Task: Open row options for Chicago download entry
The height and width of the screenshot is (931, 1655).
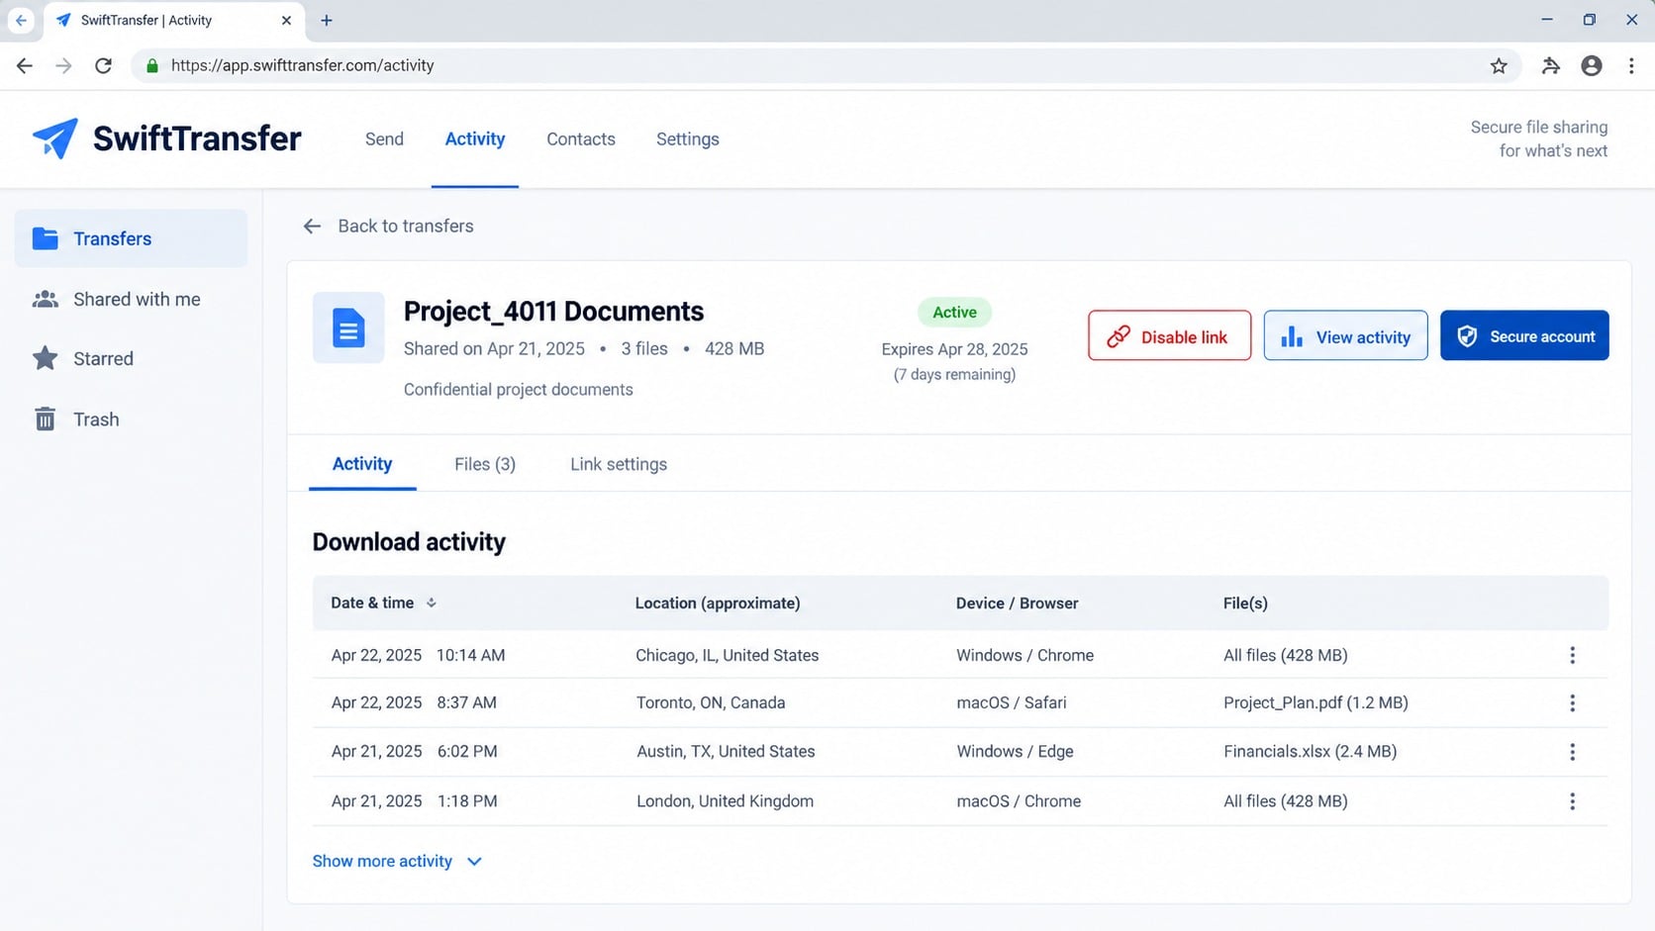Action: [1572, 655]
